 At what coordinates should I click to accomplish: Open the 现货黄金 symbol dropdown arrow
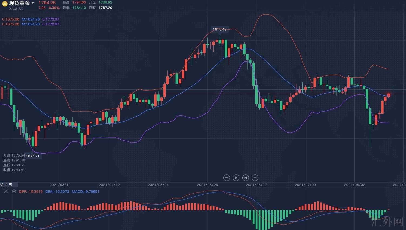click(x=33, y=3)
